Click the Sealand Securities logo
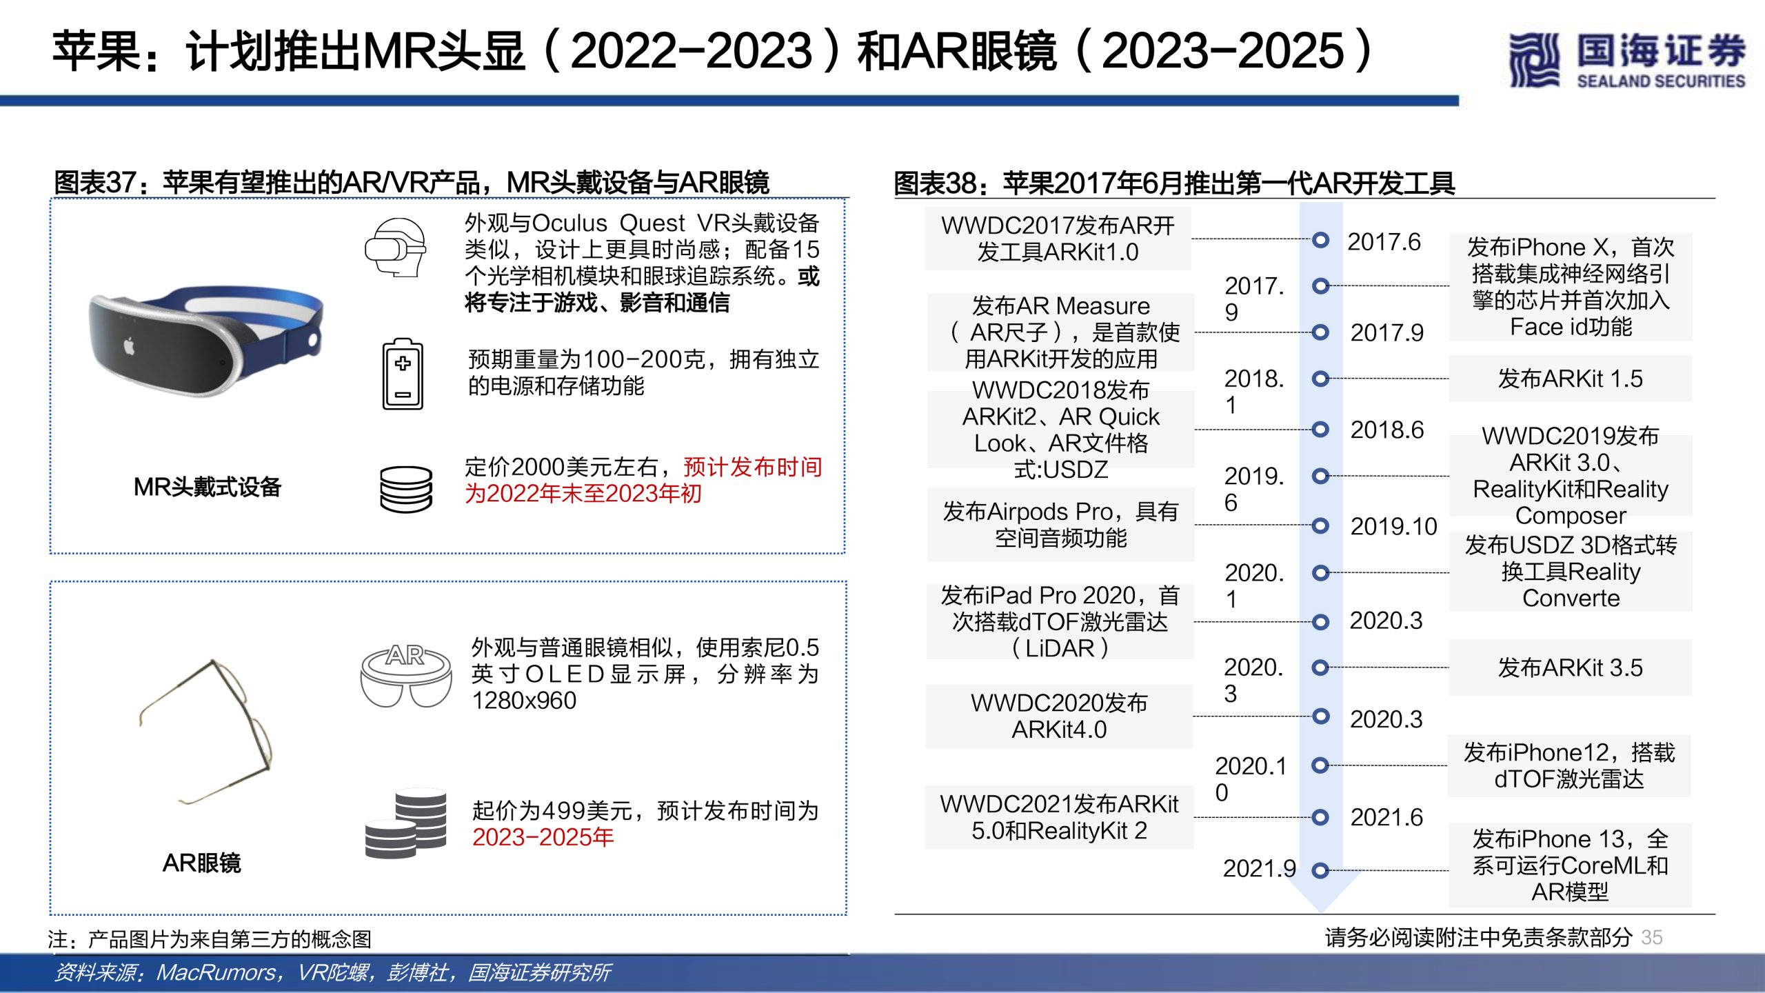Viewport: 1765px width, 993px height. click(x=1626, y=60)
